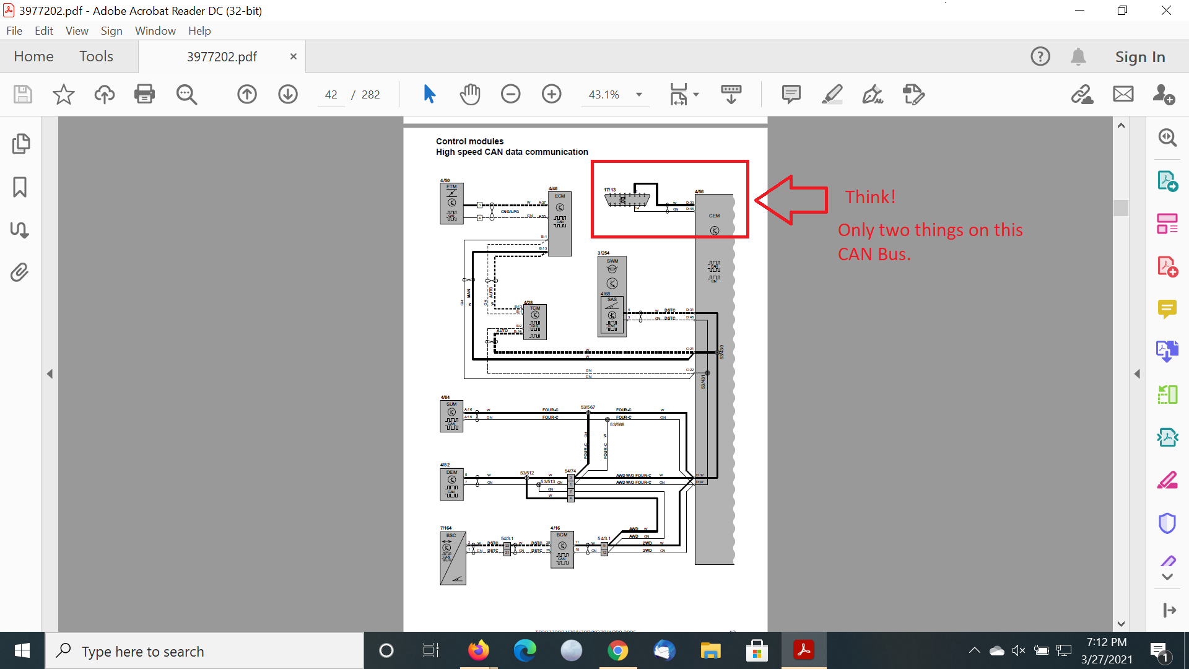The width and height of the screenshot is (1189, 669).
Task: Expand zoom level dropdown 43.1%
Action: pos(639,95)
